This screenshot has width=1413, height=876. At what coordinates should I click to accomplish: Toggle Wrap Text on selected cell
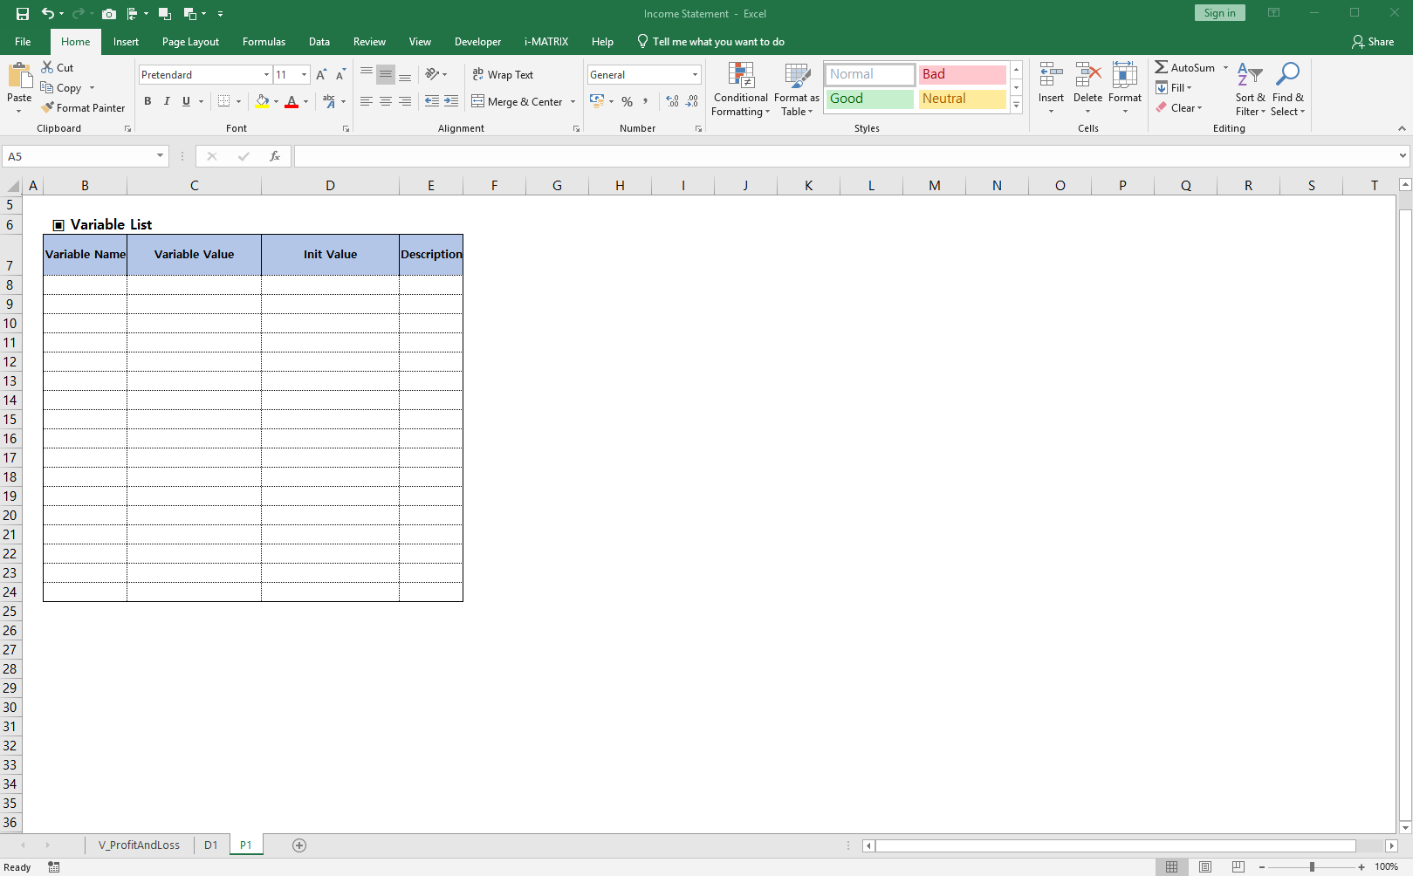pos(503,75)
